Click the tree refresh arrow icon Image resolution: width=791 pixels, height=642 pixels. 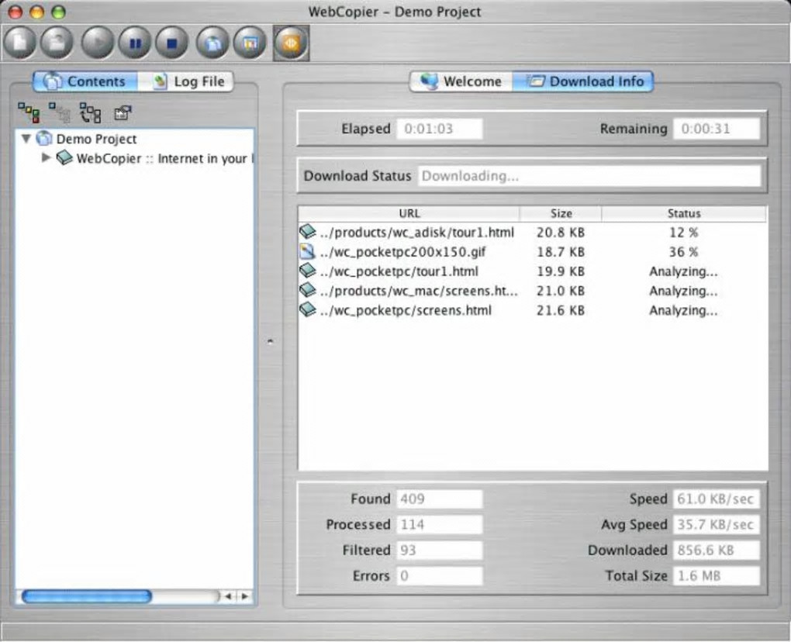(90, 113)
